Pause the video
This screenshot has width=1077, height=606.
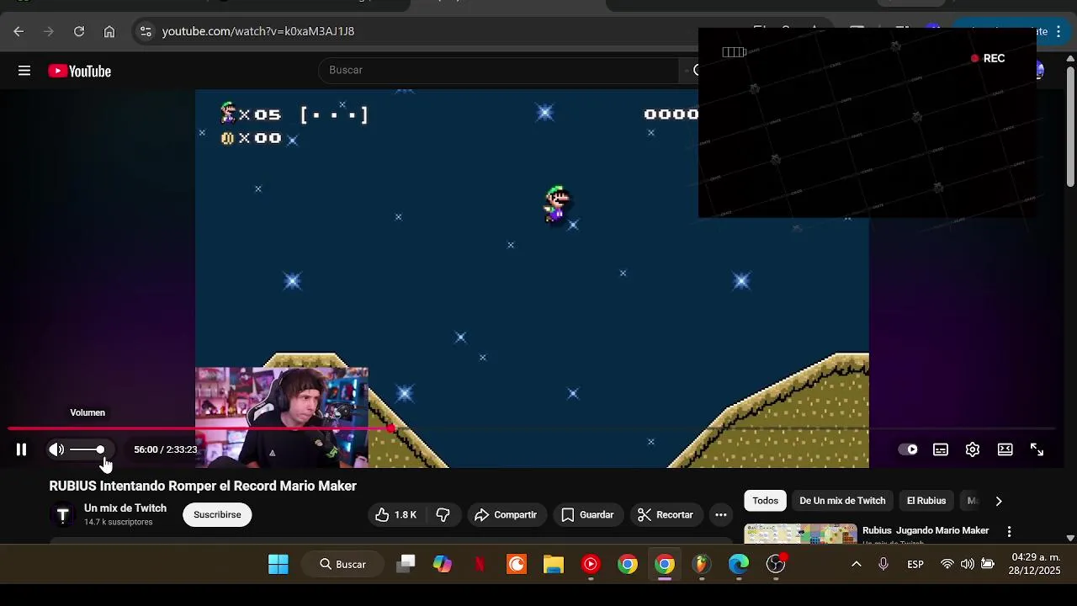(22, 449)
